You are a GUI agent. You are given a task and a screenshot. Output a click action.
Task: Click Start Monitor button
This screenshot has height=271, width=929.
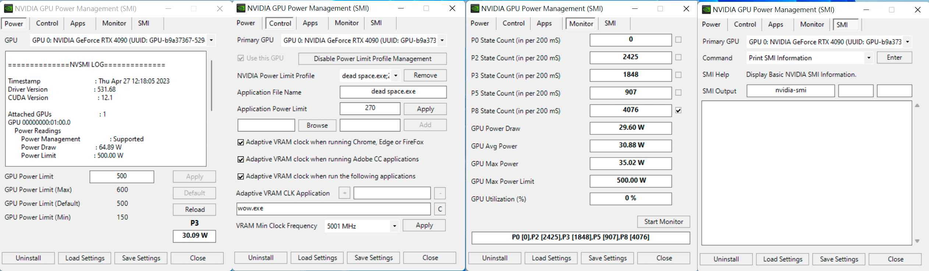pos(663,222)
